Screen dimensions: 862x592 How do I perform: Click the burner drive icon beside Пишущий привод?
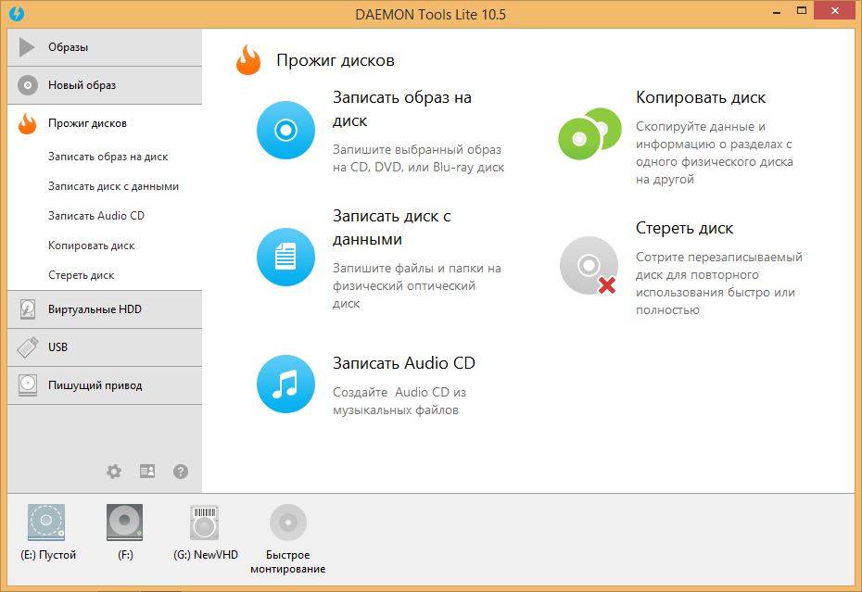pos(28,385)
